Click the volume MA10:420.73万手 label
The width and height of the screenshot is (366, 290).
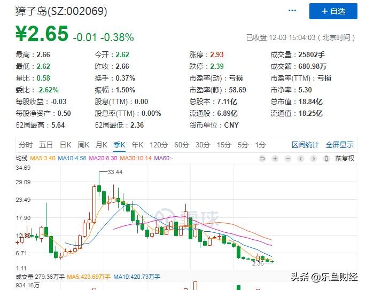137,277
